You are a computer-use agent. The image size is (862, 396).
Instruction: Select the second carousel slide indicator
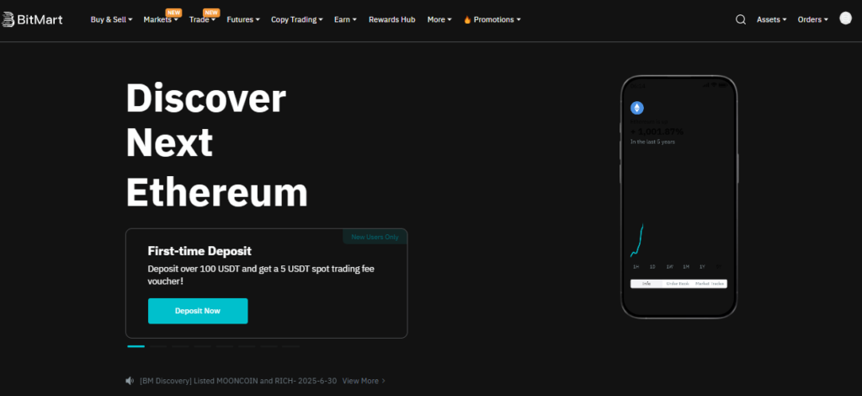158,346
